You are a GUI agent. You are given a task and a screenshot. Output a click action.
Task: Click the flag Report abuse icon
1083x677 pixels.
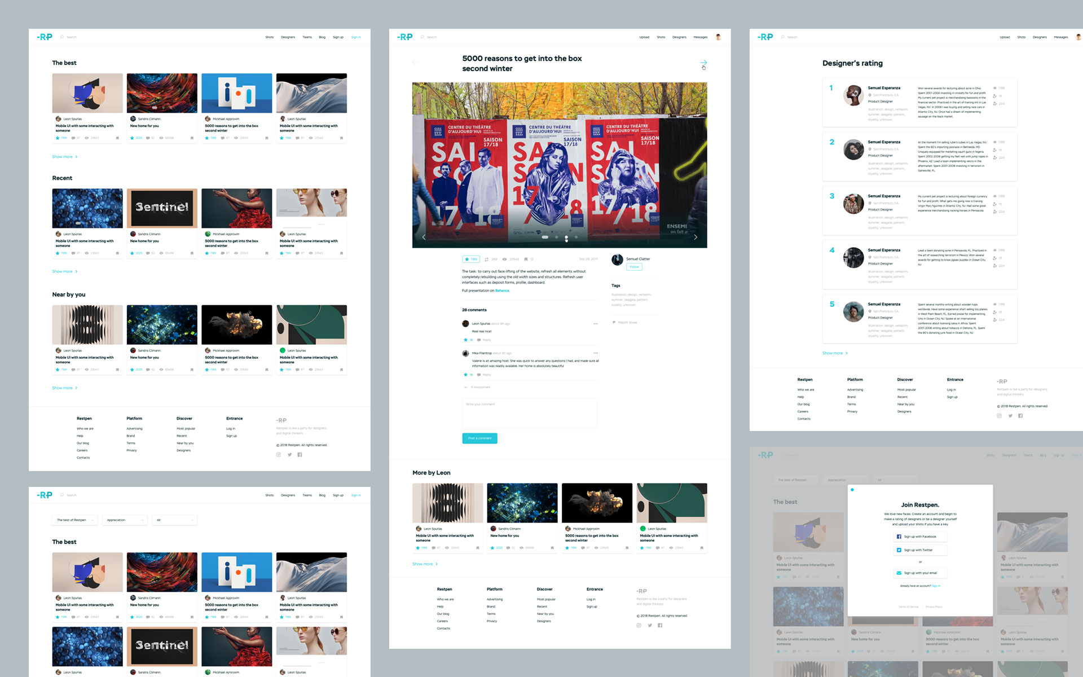(614, 322)
